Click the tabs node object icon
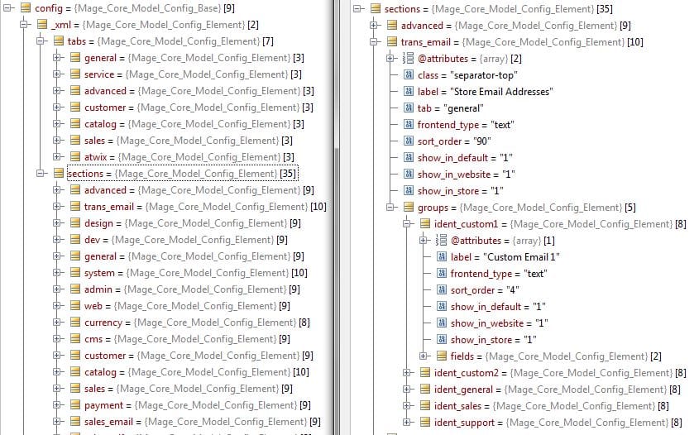 59,41
